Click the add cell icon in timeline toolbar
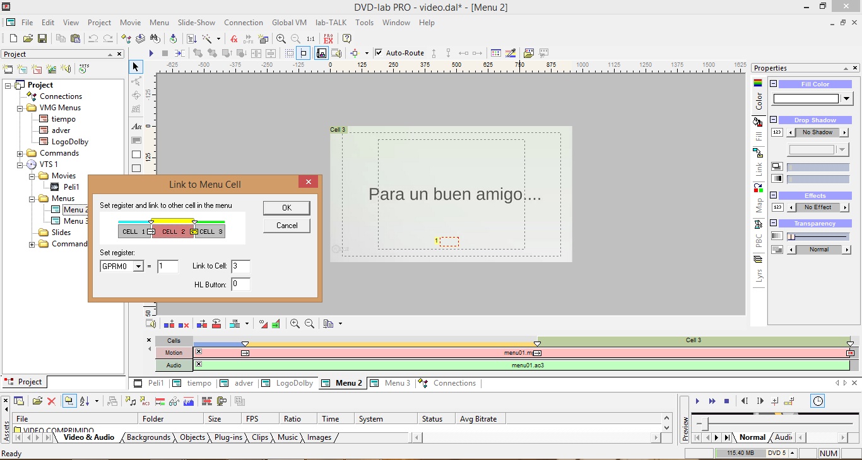 [169, 324]
